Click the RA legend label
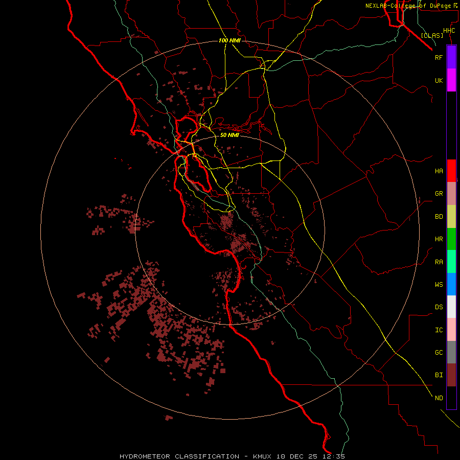The image size is (460, 460). pos(439,262)
